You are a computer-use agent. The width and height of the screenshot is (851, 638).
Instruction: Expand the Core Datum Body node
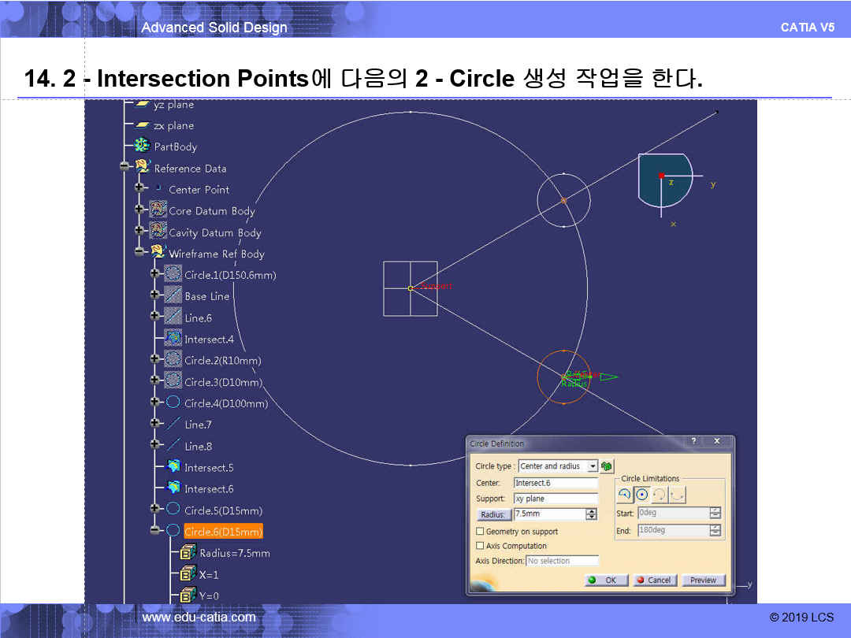click(139, 209)
